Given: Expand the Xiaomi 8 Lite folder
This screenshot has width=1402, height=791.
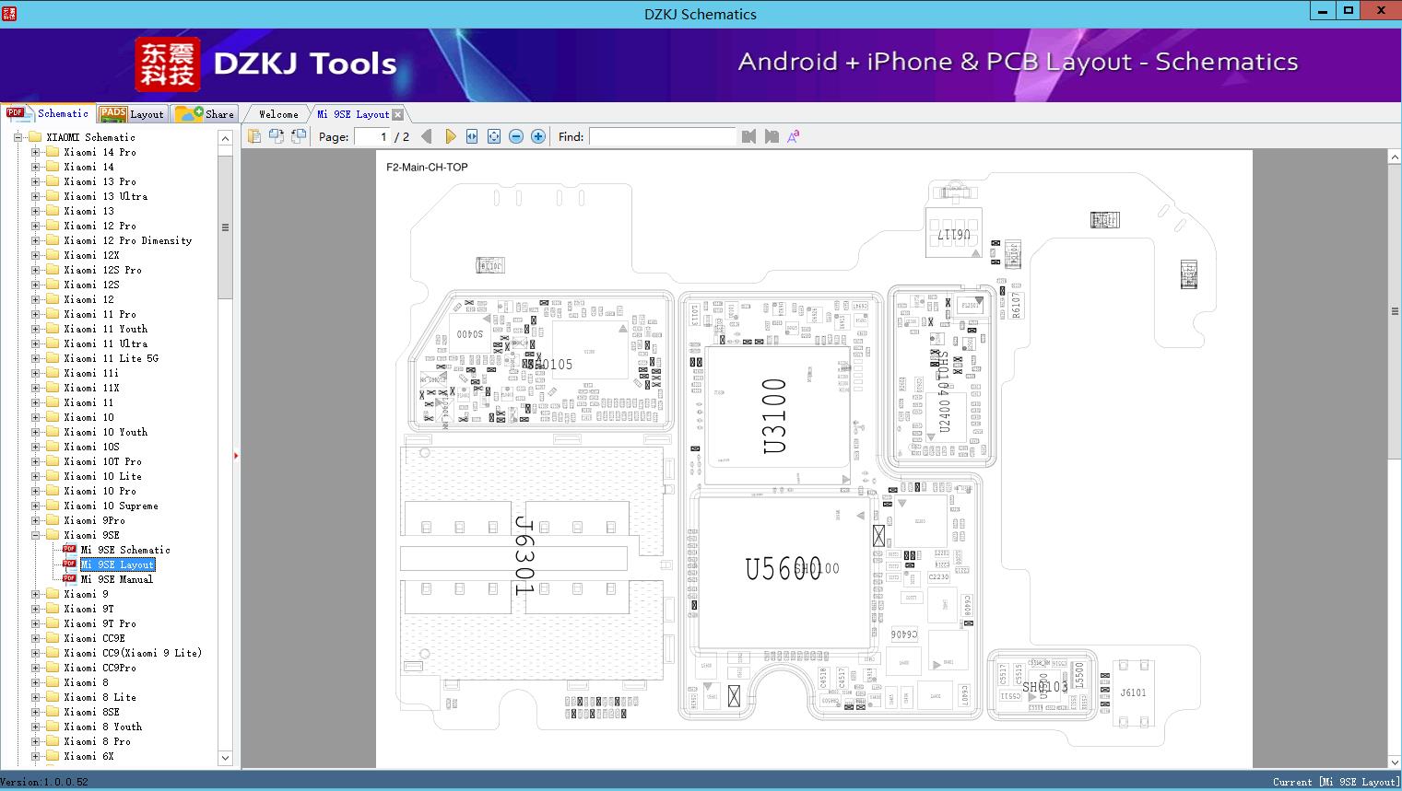Looking at the screenshot, I should point(36,697).
